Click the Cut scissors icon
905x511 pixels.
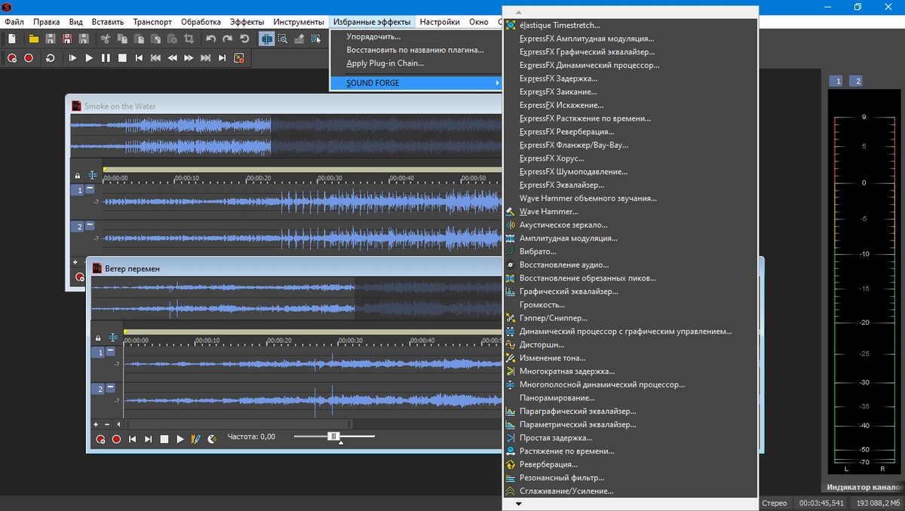[105, 38]
